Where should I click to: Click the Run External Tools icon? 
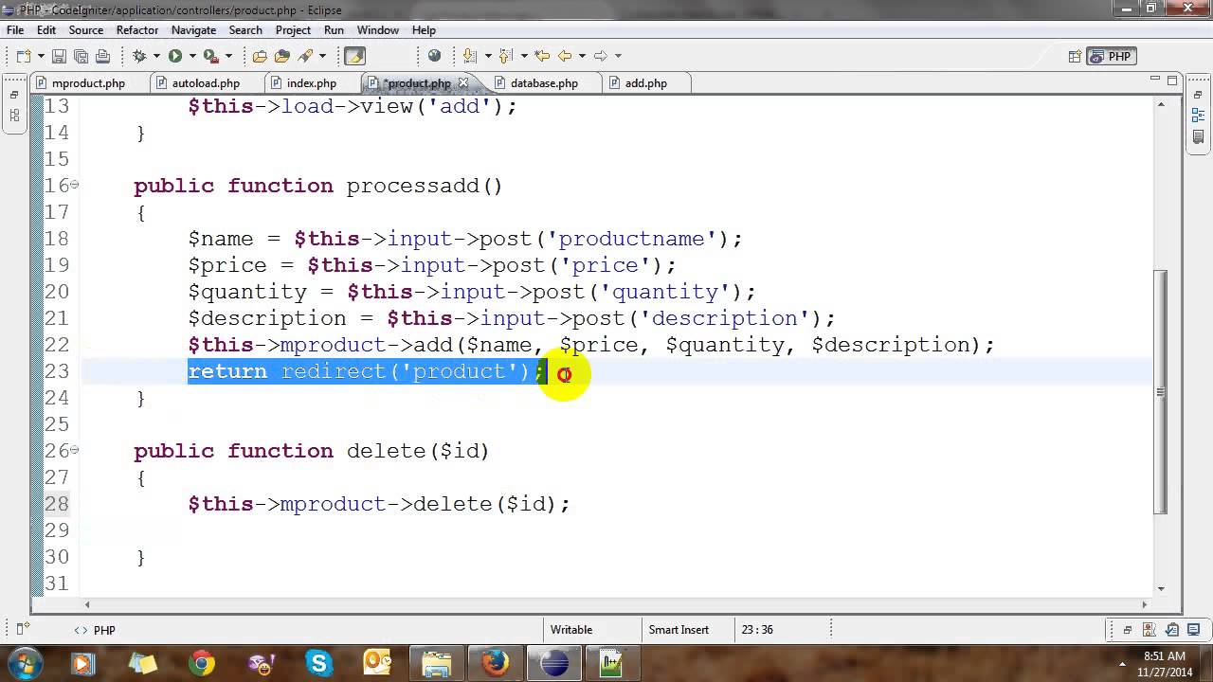point(211,56)
